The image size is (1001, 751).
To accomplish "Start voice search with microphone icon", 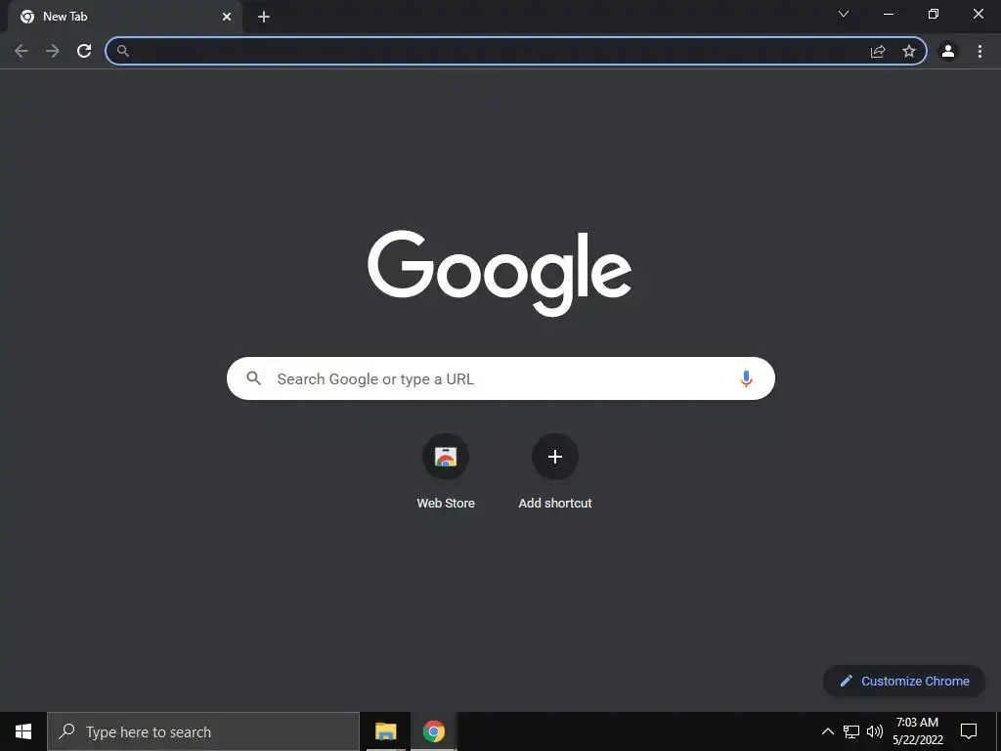I will pos(746,378).
